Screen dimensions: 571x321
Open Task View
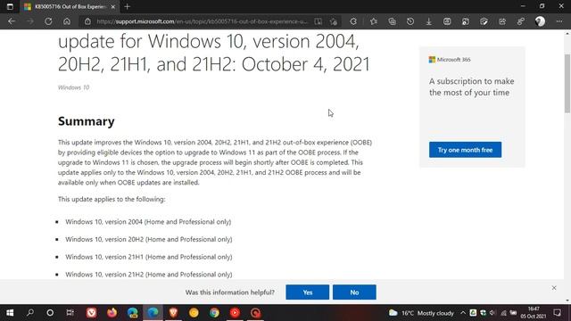click(x=70, y=313)
